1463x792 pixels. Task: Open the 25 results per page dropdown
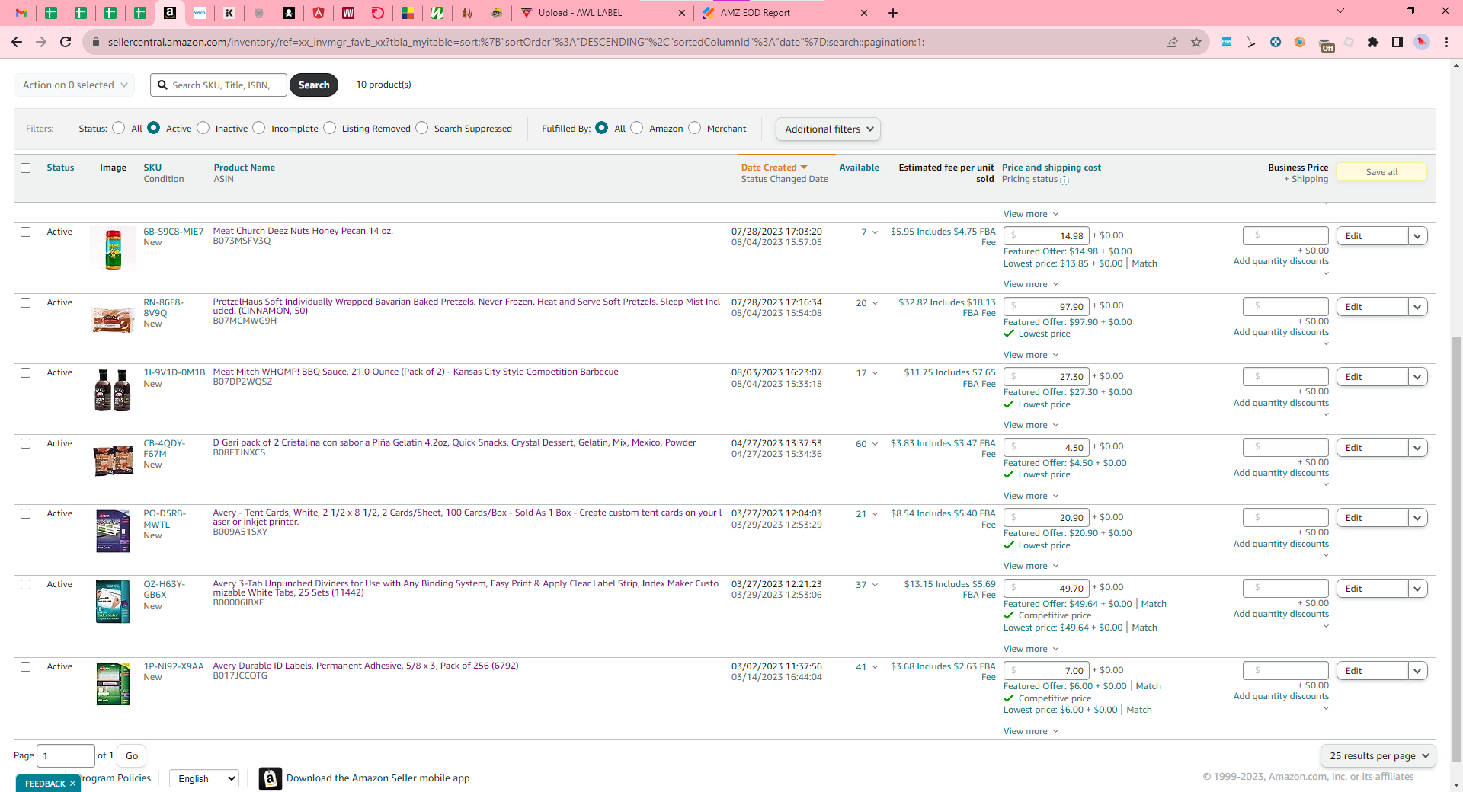tap(1378, 755)
